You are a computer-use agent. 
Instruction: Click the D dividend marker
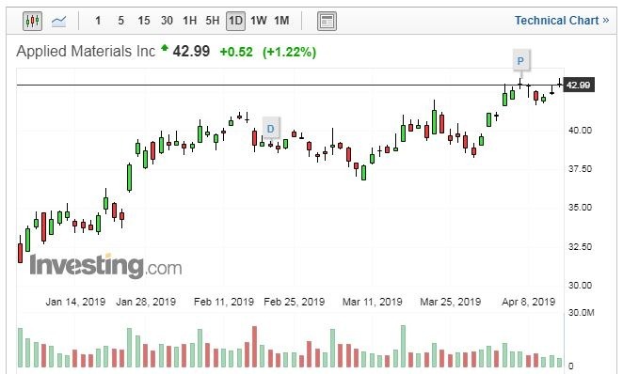pos(271,129)
